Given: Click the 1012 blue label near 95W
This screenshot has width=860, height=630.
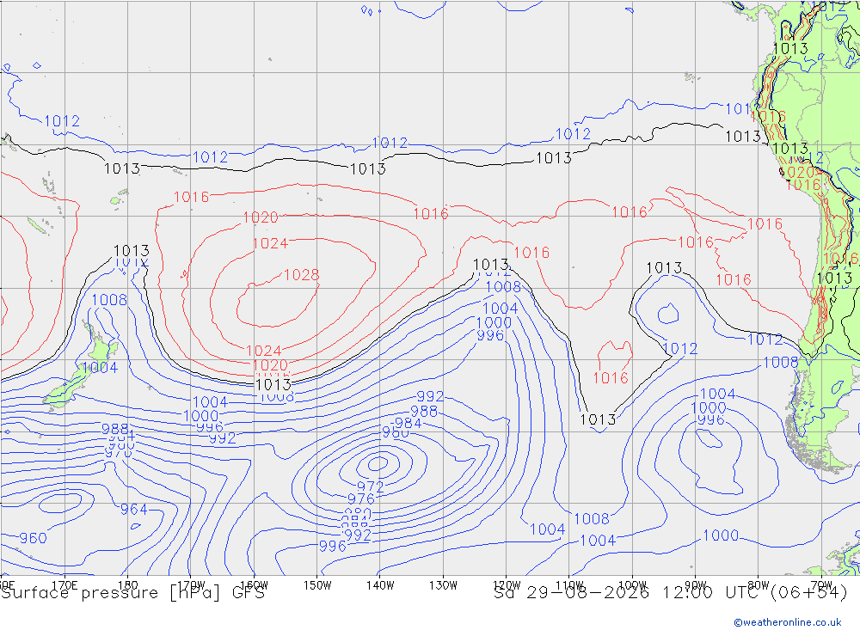Looking at the screenshot, I should pos(680,349).
